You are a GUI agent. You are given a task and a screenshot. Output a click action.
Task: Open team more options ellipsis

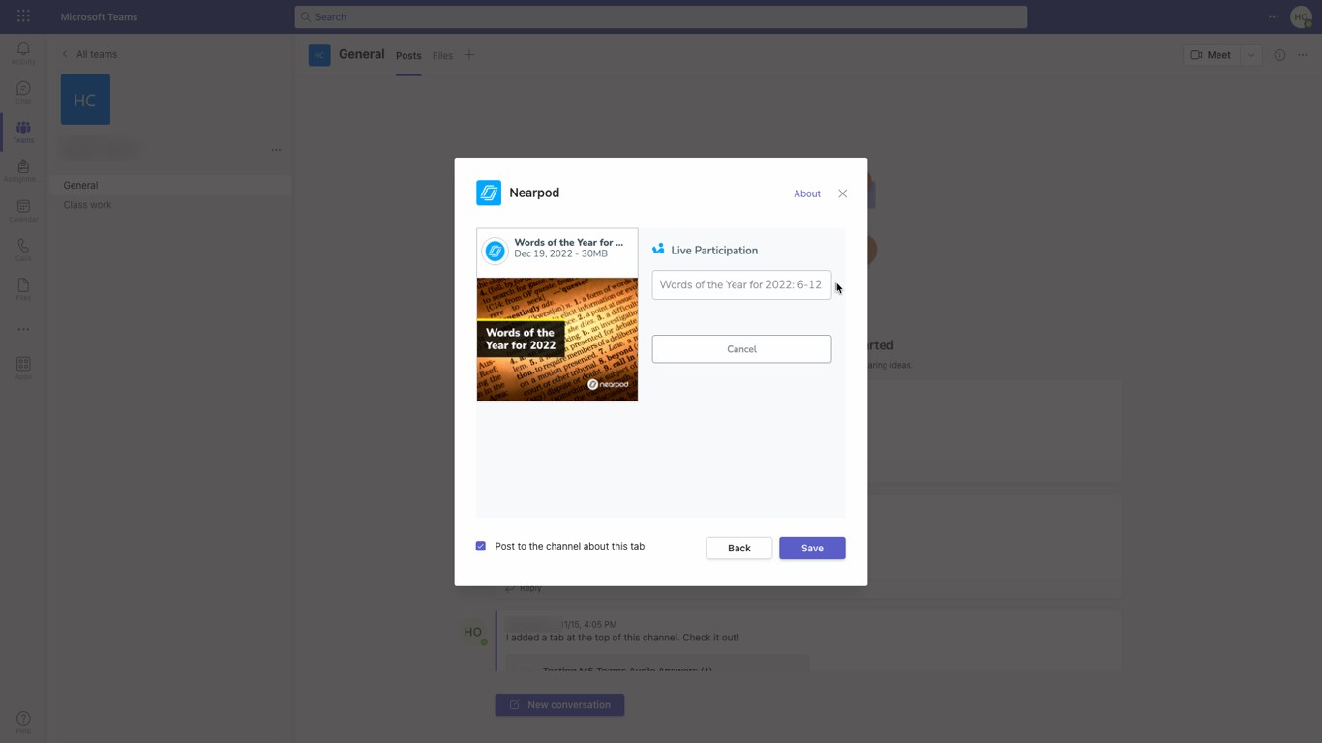[277, 150]
